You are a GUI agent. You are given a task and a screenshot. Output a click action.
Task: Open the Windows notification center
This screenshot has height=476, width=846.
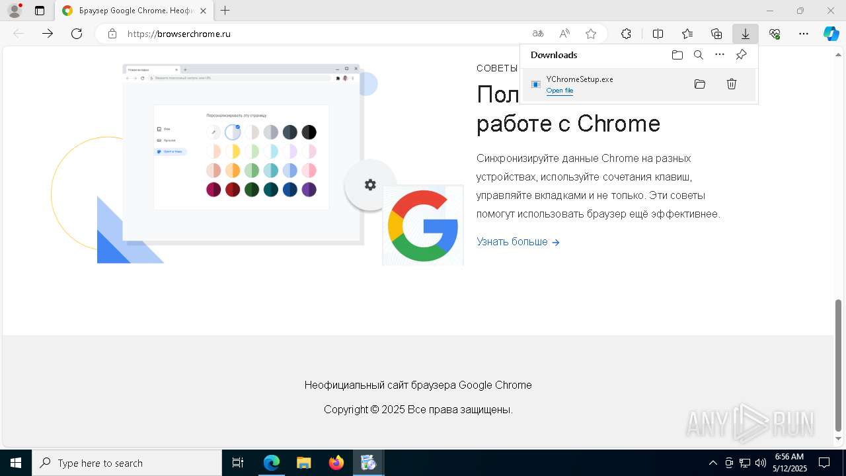824,463
